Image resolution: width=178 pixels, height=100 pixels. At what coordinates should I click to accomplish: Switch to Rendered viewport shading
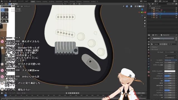tap(144, 6)
